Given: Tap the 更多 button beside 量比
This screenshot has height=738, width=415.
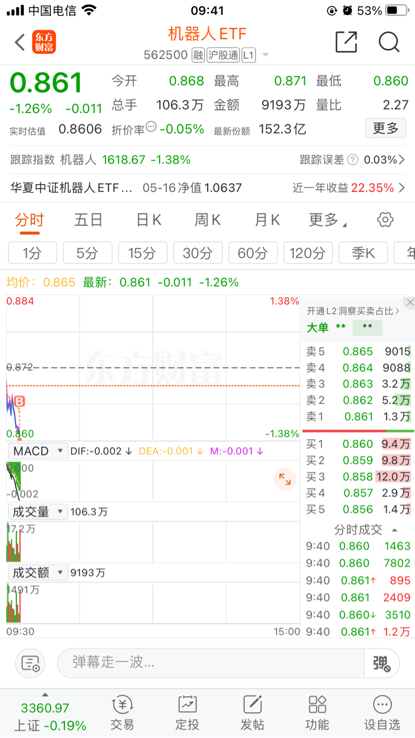Looking at the screenshot, I should tap(386, 128).
